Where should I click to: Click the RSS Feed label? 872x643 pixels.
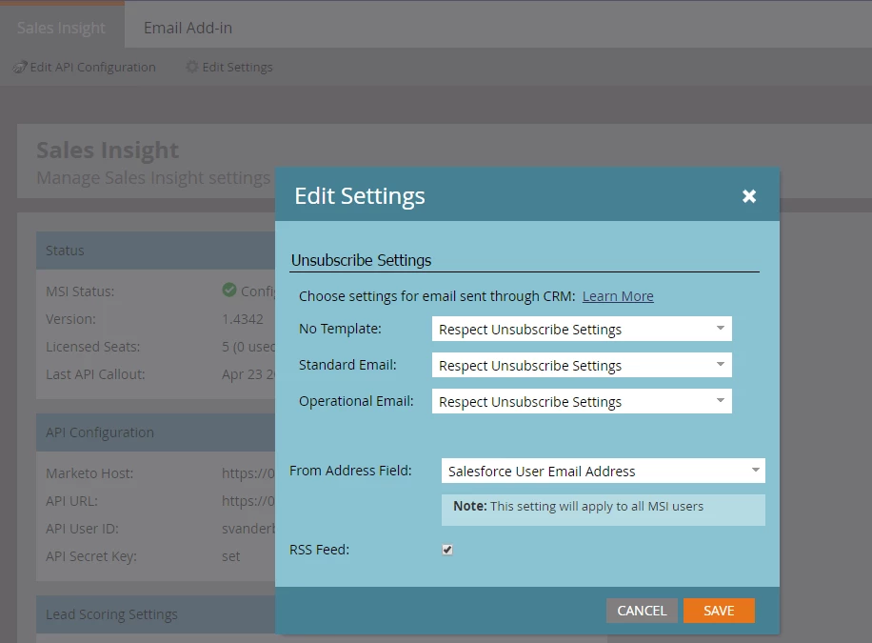point(319,550)
